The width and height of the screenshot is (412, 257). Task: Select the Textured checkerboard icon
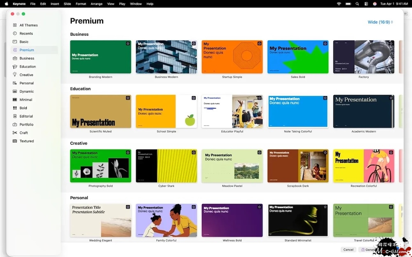point(15,141)
